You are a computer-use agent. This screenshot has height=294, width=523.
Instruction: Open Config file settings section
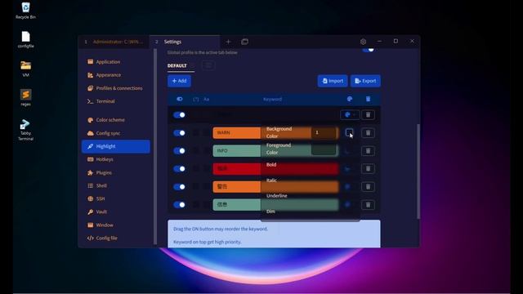(116, 238)
